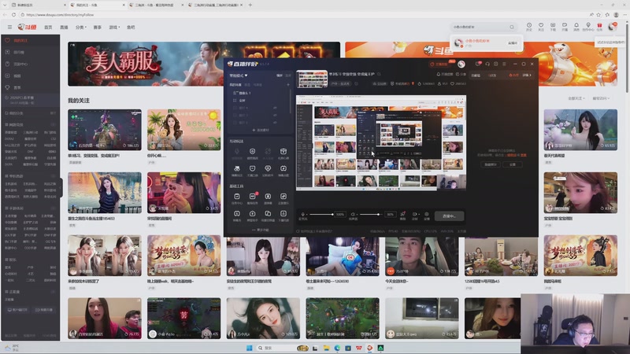Image resolution: width=630 pixels, height=354 pixels.
Task: Click the first icon in 基础工具 section
Action: tap(237, 196)
